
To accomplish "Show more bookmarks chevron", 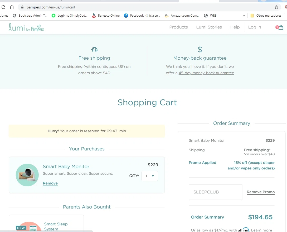I will [x=244, y=16].
